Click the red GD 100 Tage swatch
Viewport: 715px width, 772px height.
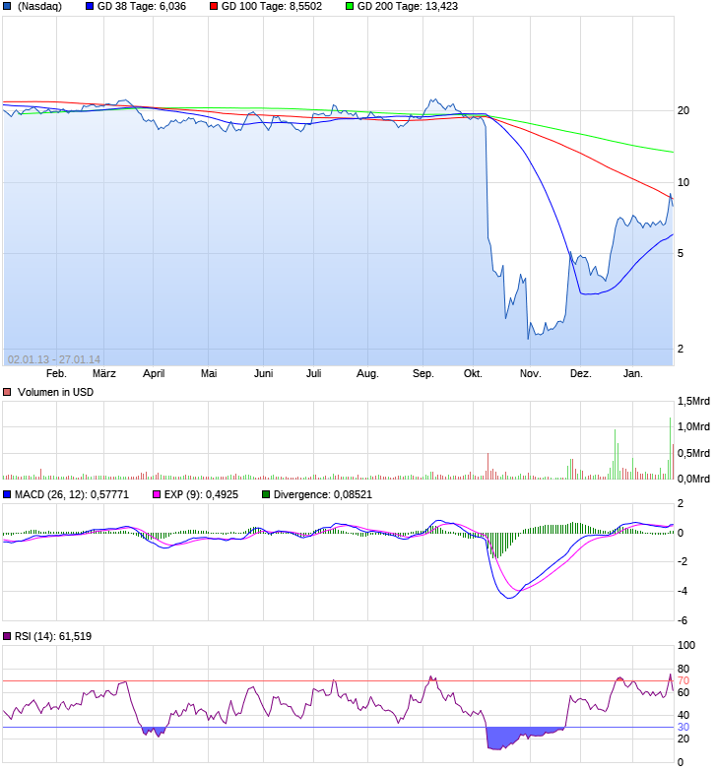coord(213,6)
